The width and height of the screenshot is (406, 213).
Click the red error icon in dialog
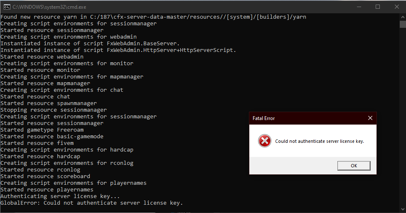click(264, 141)
